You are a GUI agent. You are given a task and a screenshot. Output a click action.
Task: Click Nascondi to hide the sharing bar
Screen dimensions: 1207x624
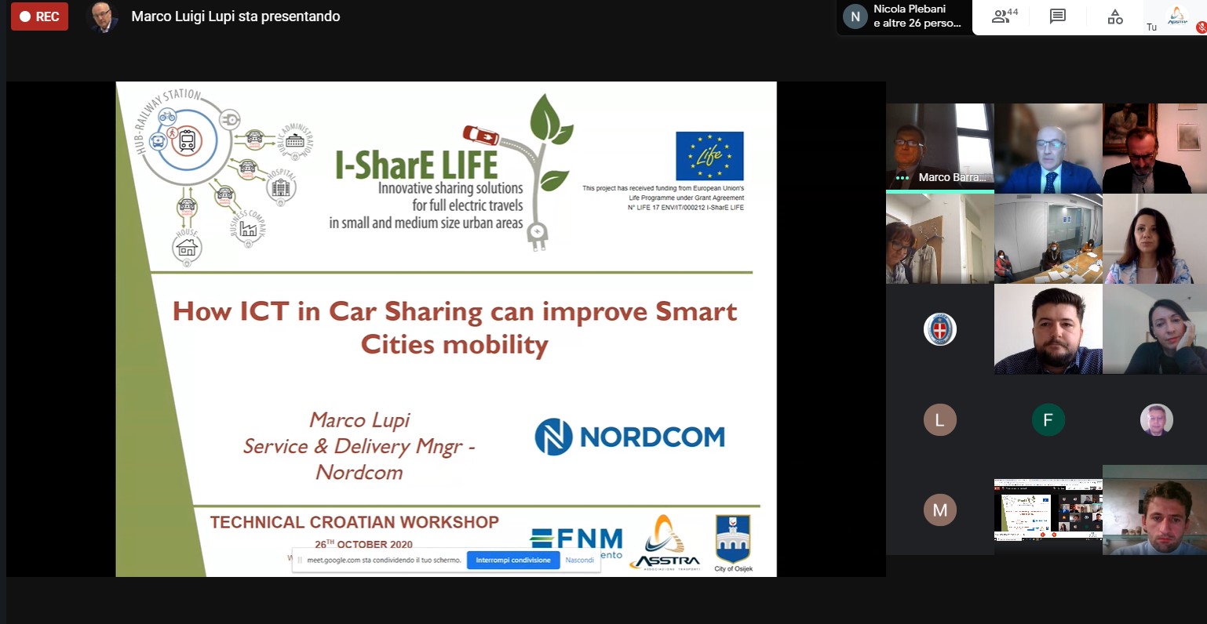click(x=580, y=560)
